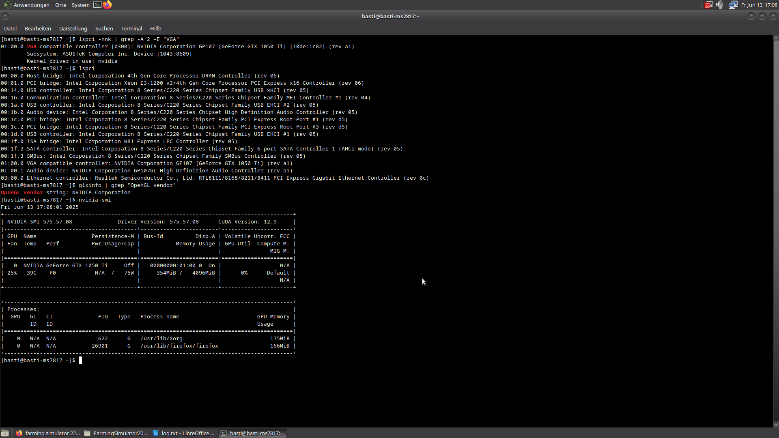Switch to log.txt LibreOffice window
This screenshot has width=779, height=438.
pos(184,433)
